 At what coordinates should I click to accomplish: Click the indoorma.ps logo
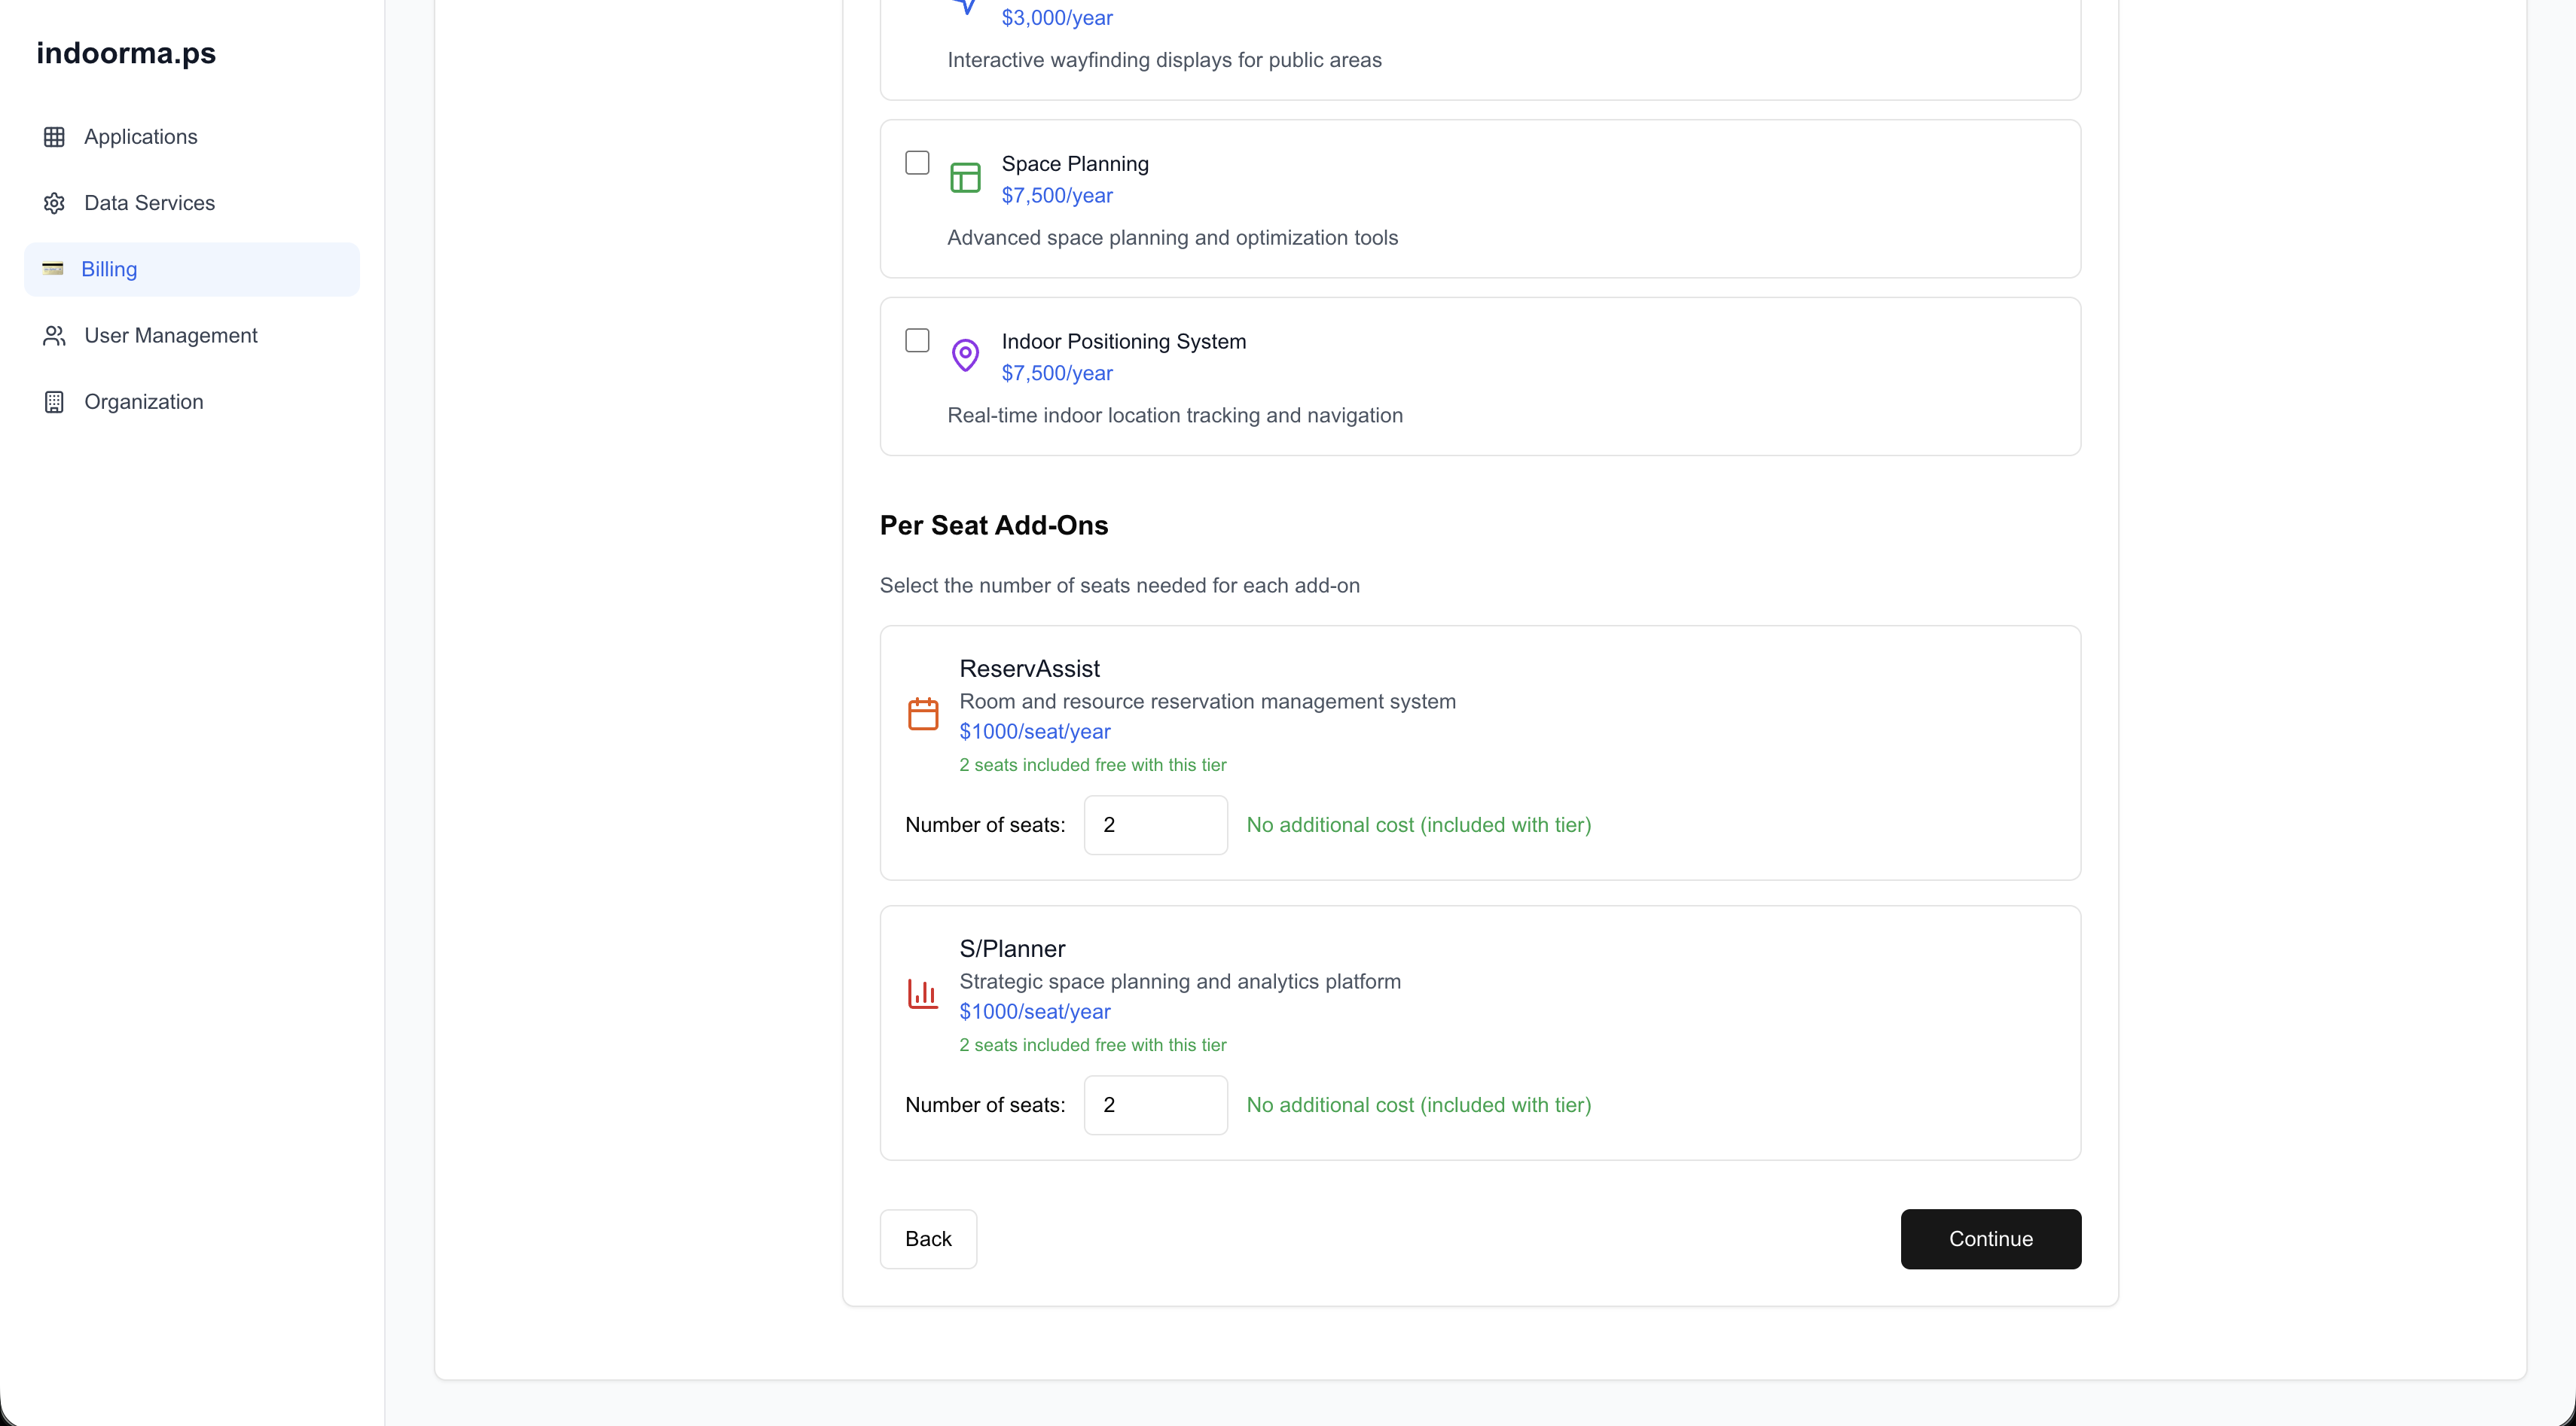126,53
